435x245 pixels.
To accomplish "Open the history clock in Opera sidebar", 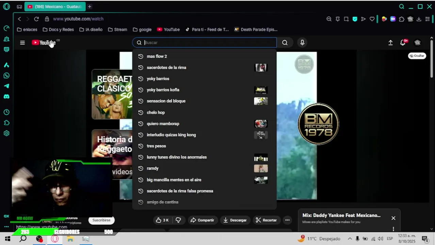I will tap(6, 112).
